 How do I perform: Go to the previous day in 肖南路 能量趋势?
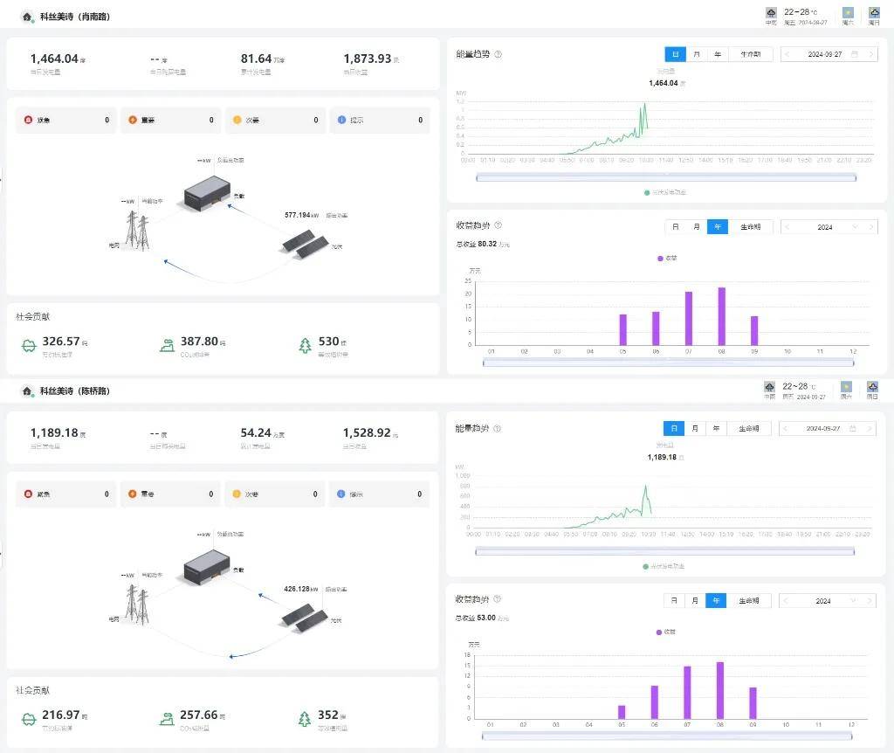click(787, 54)
